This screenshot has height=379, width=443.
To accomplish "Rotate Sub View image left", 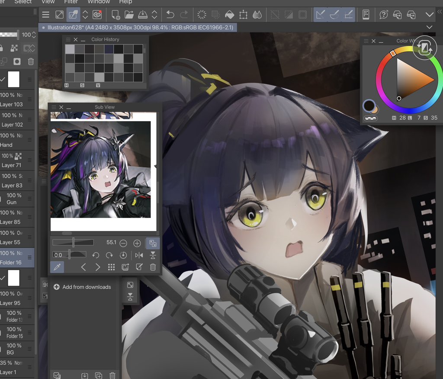I will [x=96, y=255].
